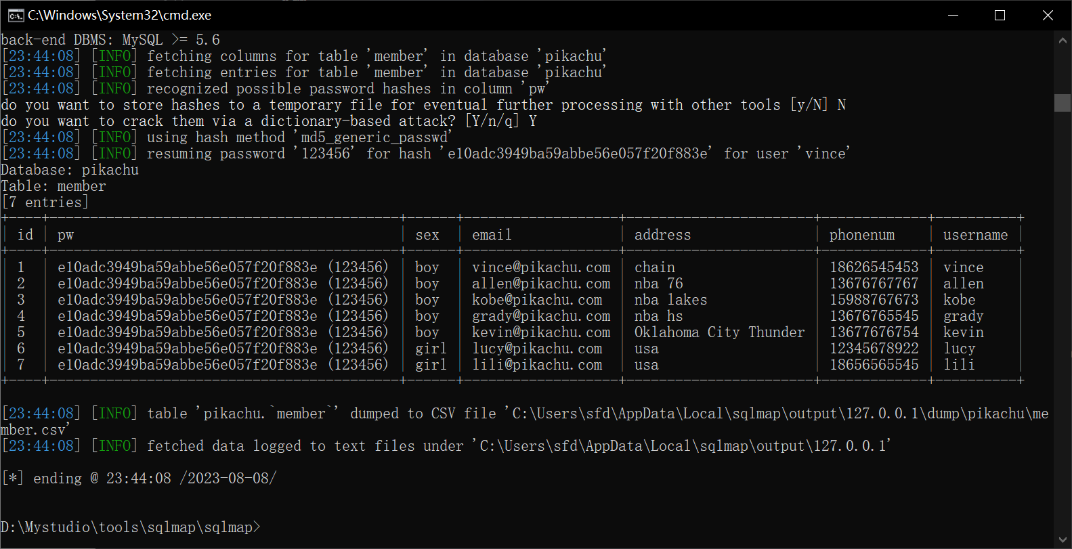Click the scrollbar down arrow
Viewport: 1072px width, 549px height.
point(1063,540)
